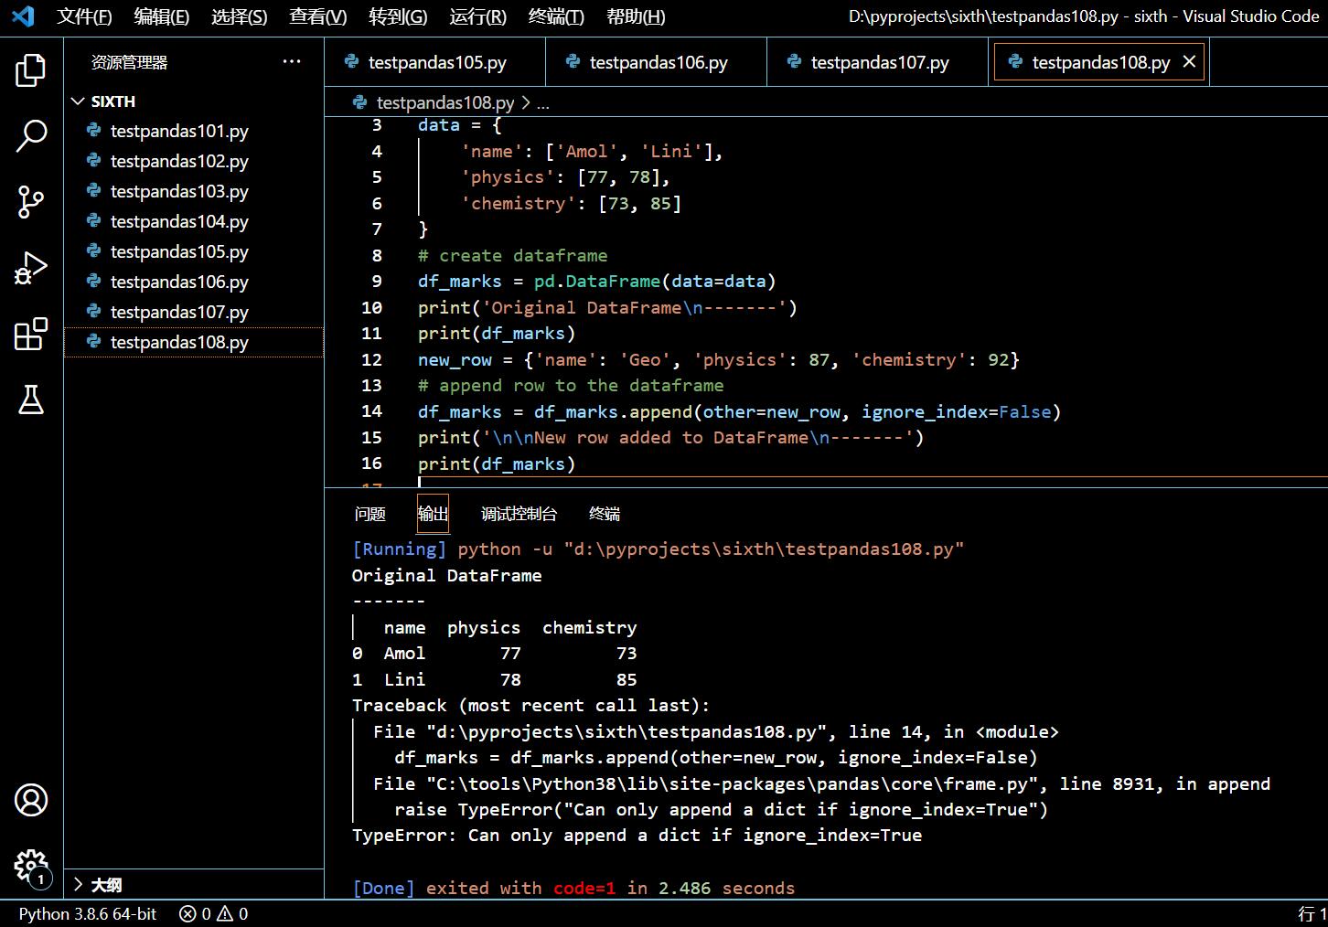Open testpandas104.py in explorer

[x=194, y=221]
